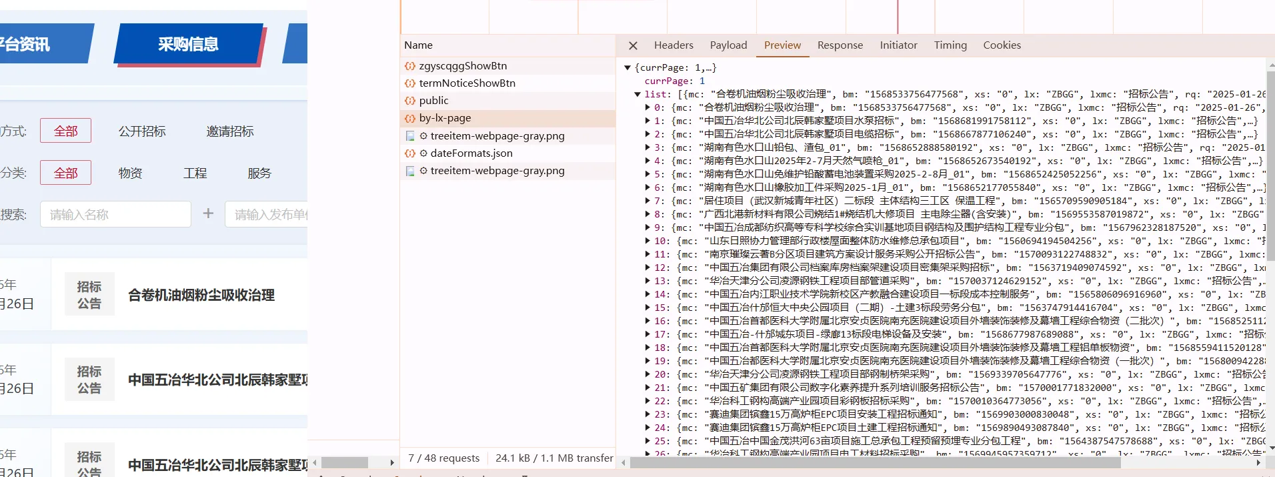
Task: Click the plus icon between search fields
Action: point(208,213)
